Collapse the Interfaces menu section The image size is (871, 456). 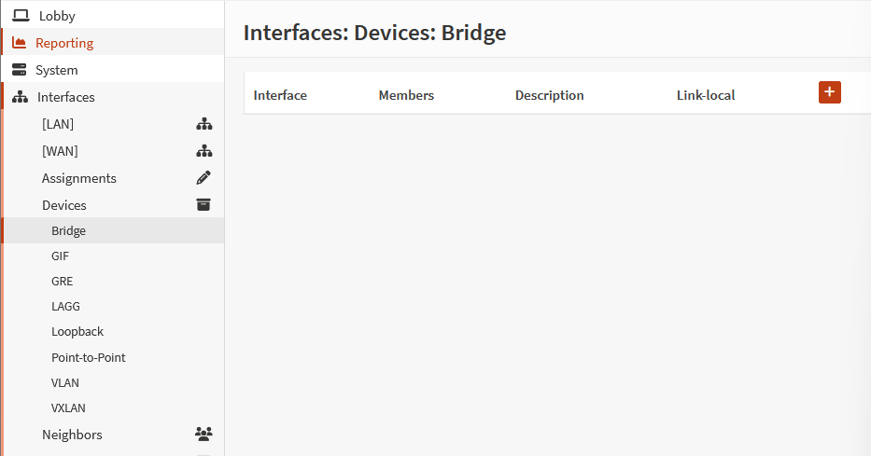[65, 97]
